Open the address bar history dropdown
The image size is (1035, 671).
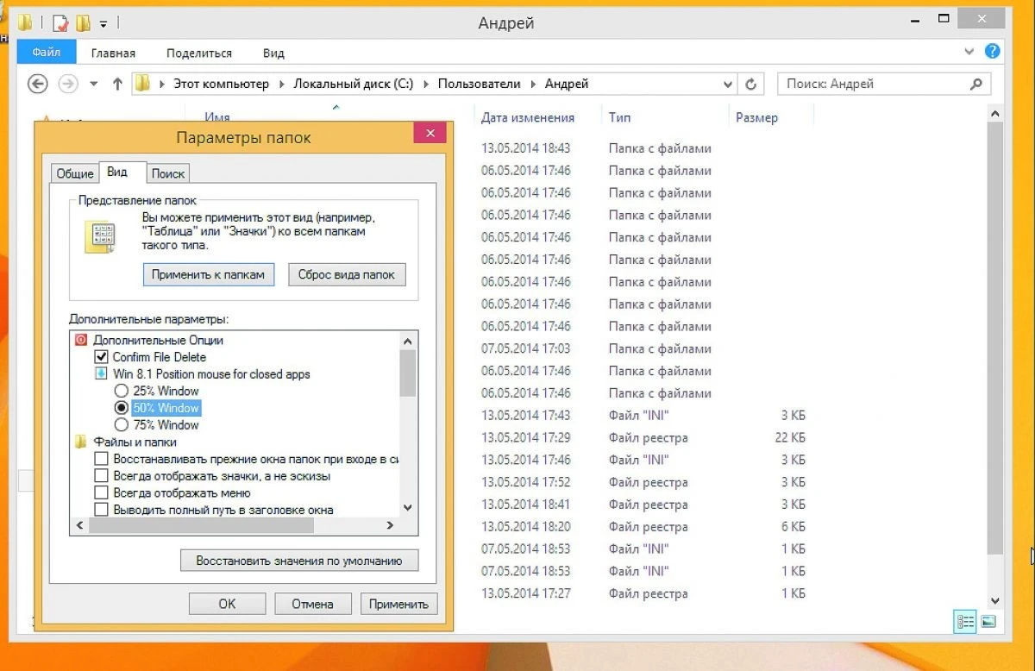(x=728, y=84)
